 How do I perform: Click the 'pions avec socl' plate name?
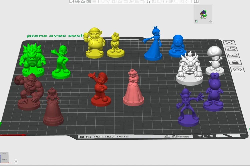tap(55, 36)
